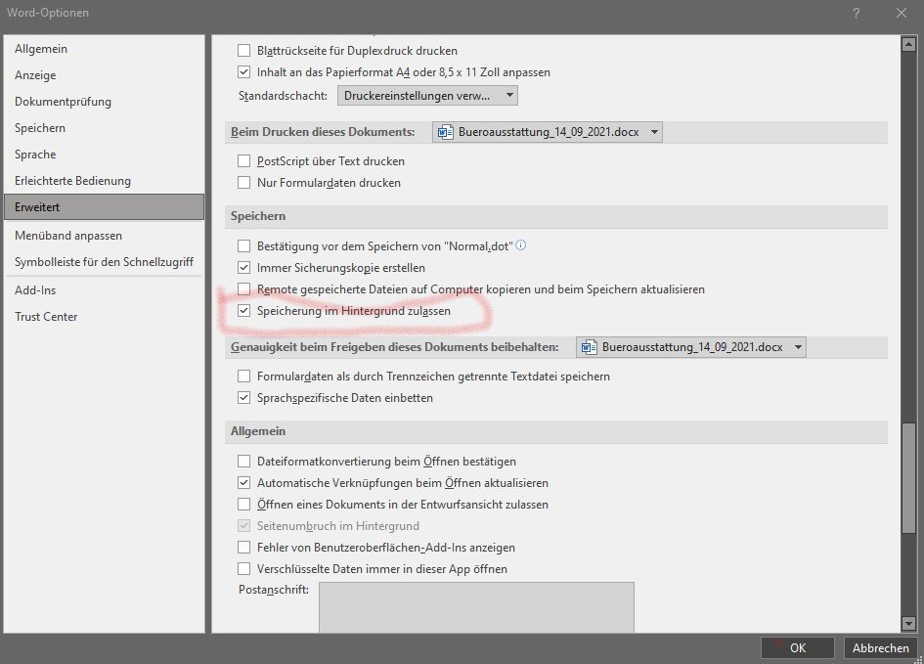This screenshot has width=924, height=664.
Task: Switch to the Sprache category
Action: [x=104, y=155]
